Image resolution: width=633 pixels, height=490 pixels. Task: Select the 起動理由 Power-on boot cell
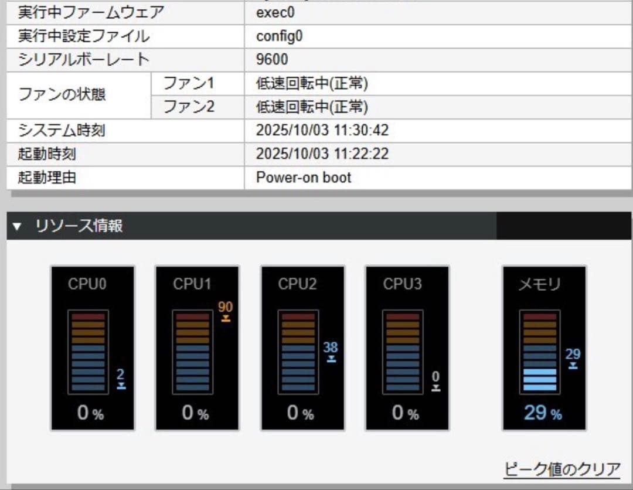302,177
